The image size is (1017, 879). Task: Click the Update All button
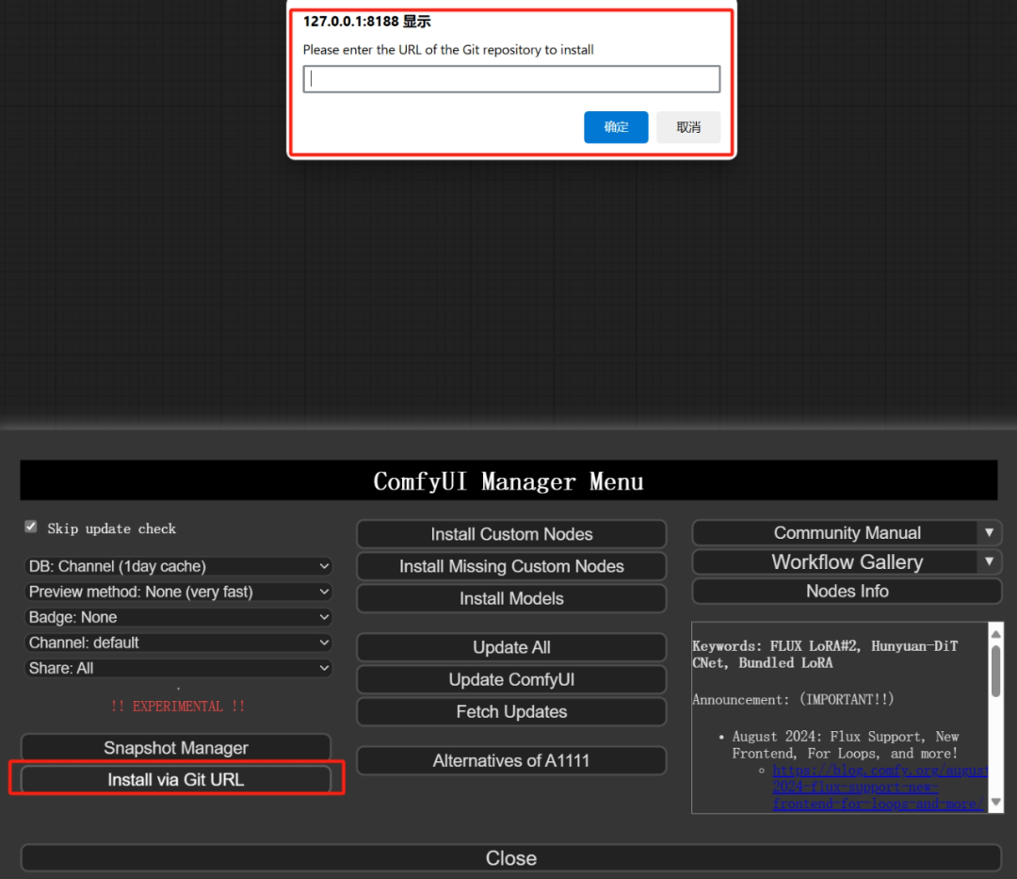[511, 647]
